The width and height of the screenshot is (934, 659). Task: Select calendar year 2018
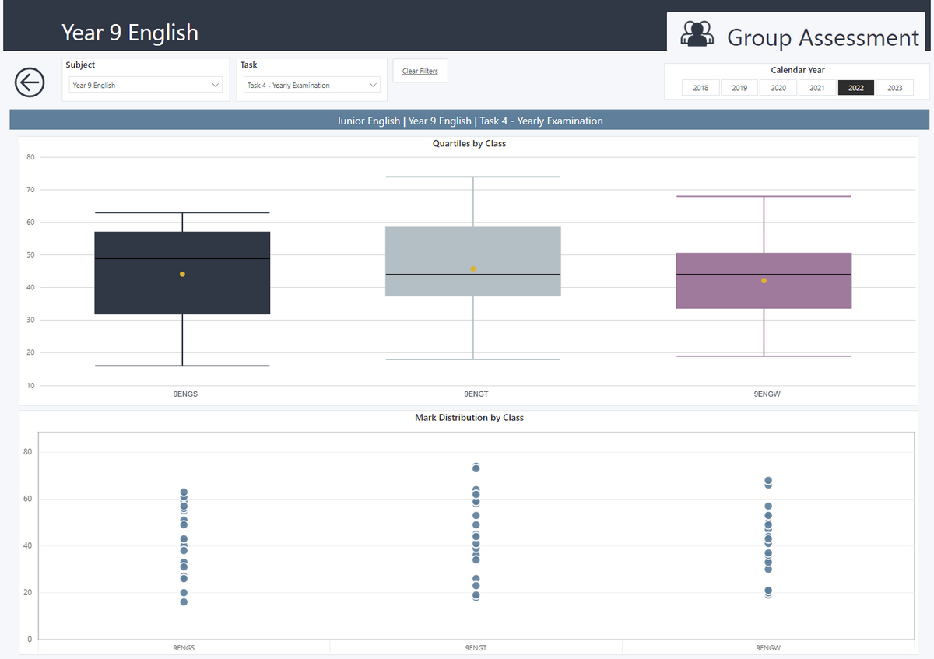pos(700,88)
